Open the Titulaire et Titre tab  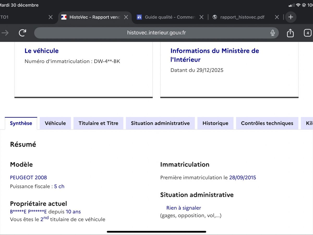coord(98,123)
